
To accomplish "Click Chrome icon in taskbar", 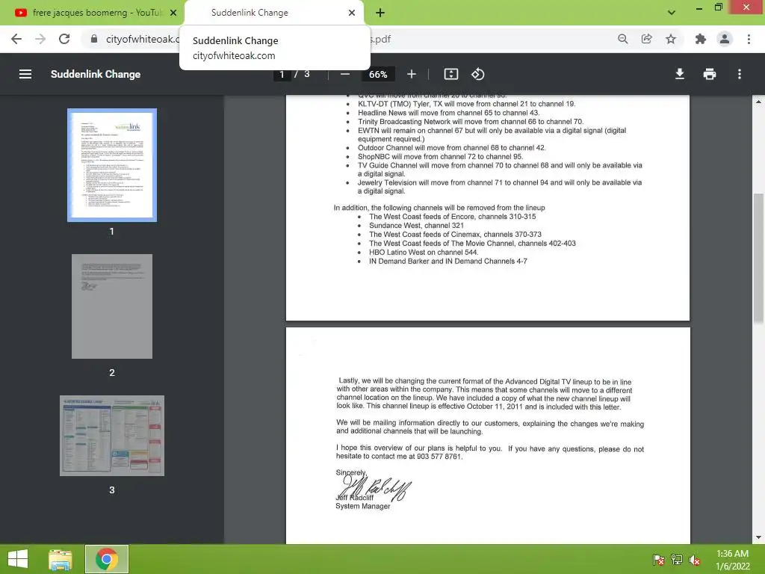I will [x=107, y=559].
